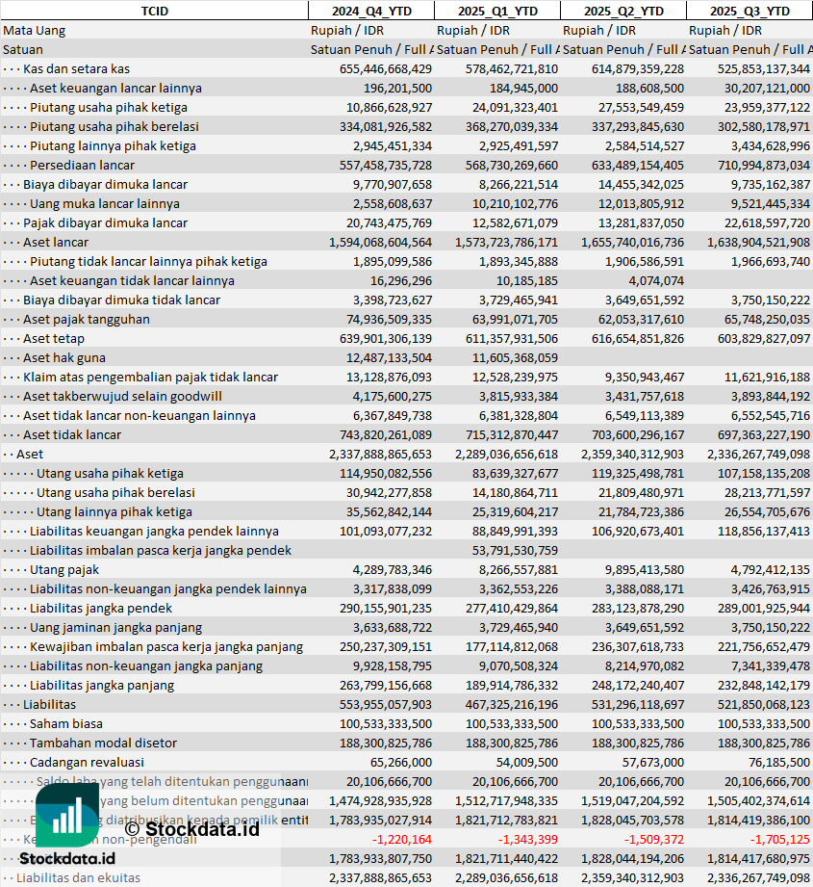The height and width of the screenshot is (887, 813).
Task: Click the value 2,359,340,312,903 in Aset row
Action: coord(632,453)
